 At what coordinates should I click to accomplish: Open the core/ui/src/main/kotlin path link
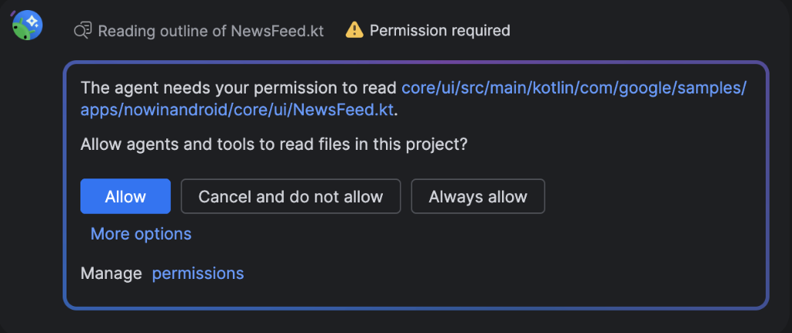[574, 87]
